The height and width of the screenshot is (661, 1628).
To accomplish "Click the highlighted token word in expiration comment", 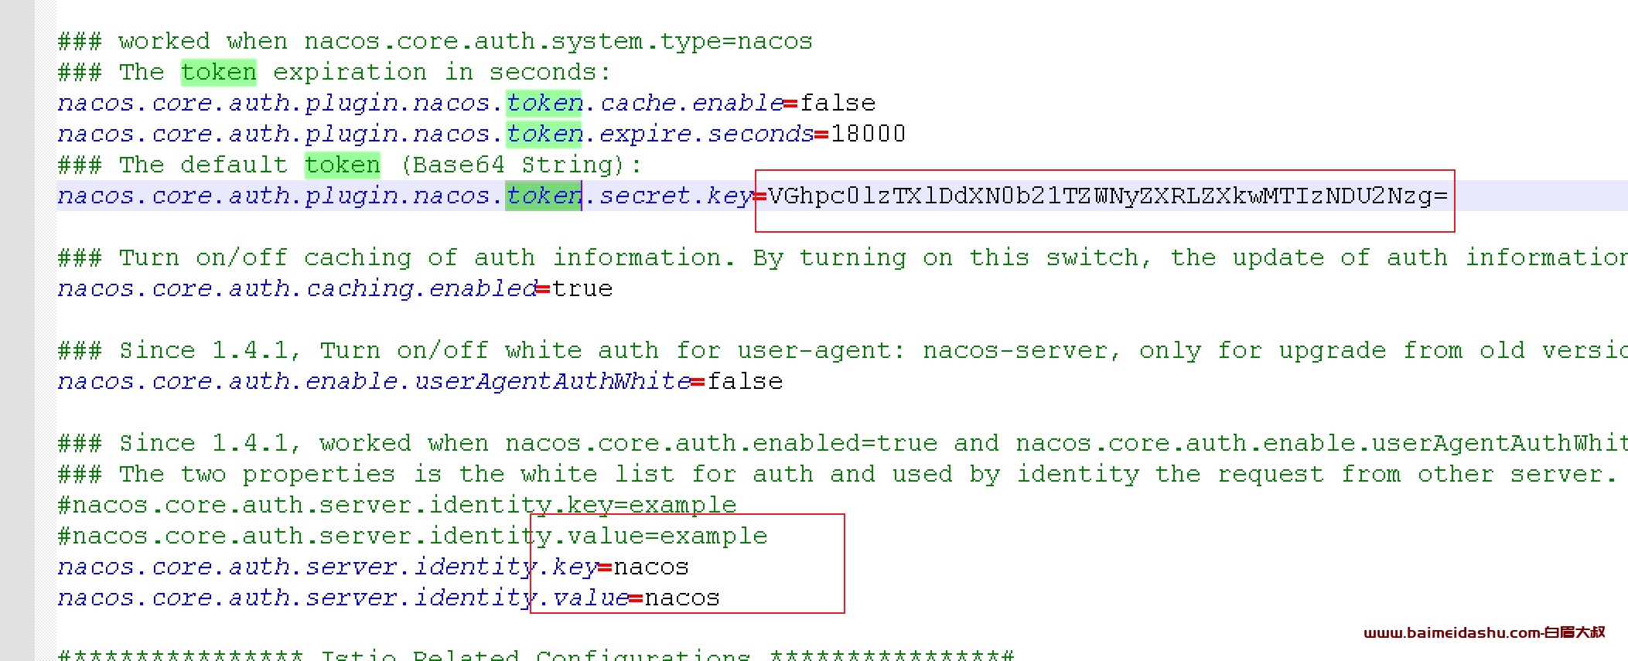I will pyautogui.click(x=218, y=73).
